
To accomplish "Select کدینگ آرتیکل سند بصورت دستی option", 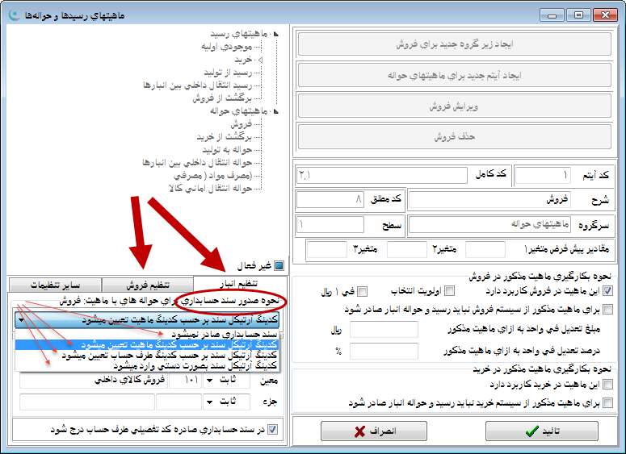I will point(148,365).
